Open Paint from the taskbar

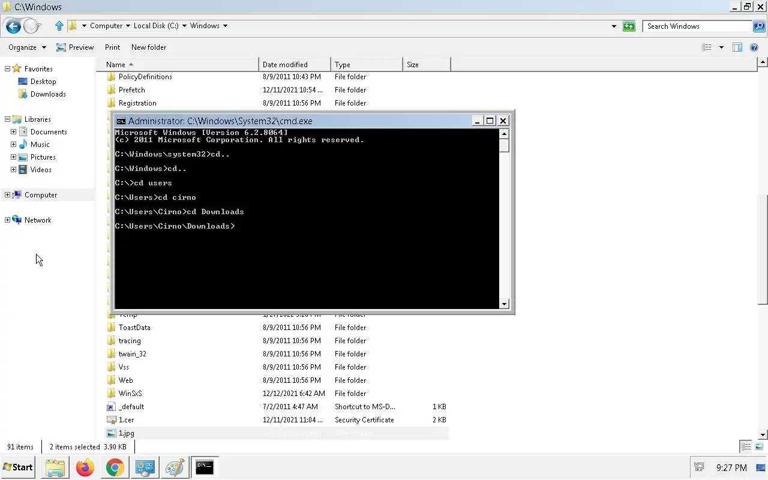pos(175,467)
